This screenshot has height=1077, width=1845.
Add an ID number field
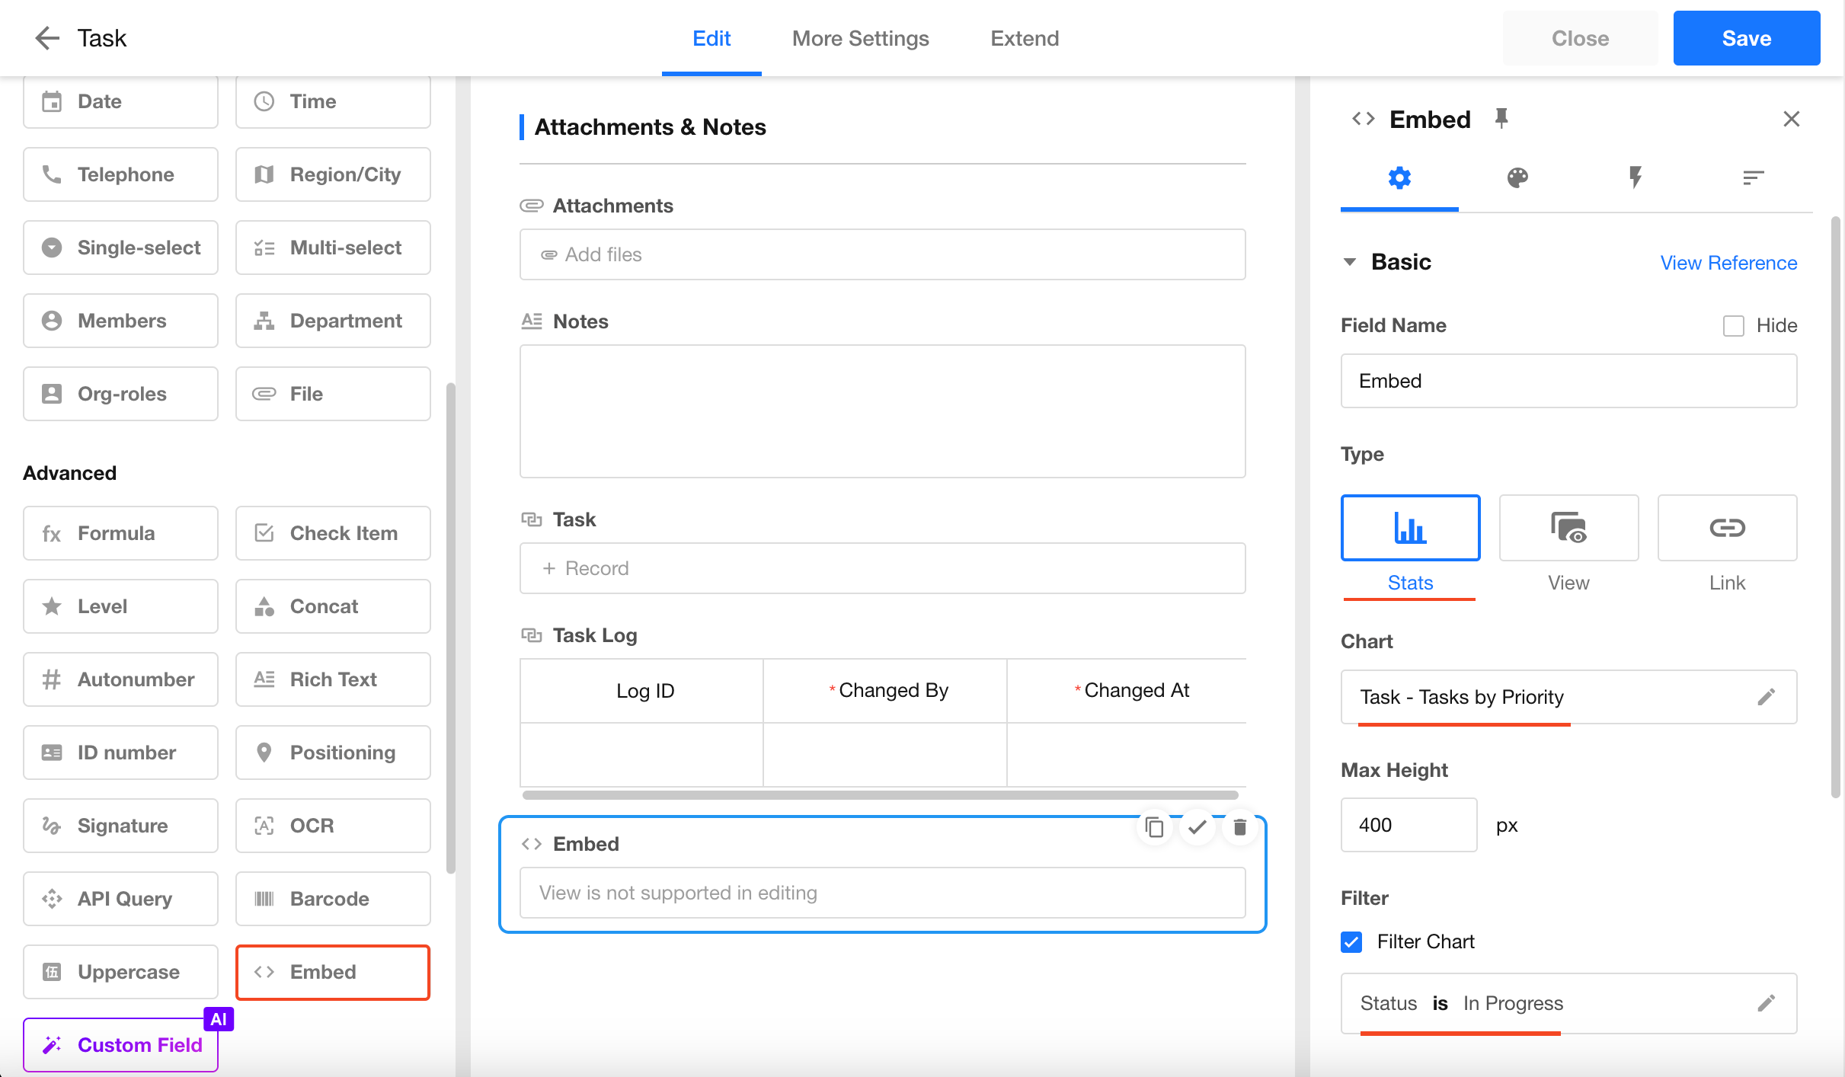120,753
